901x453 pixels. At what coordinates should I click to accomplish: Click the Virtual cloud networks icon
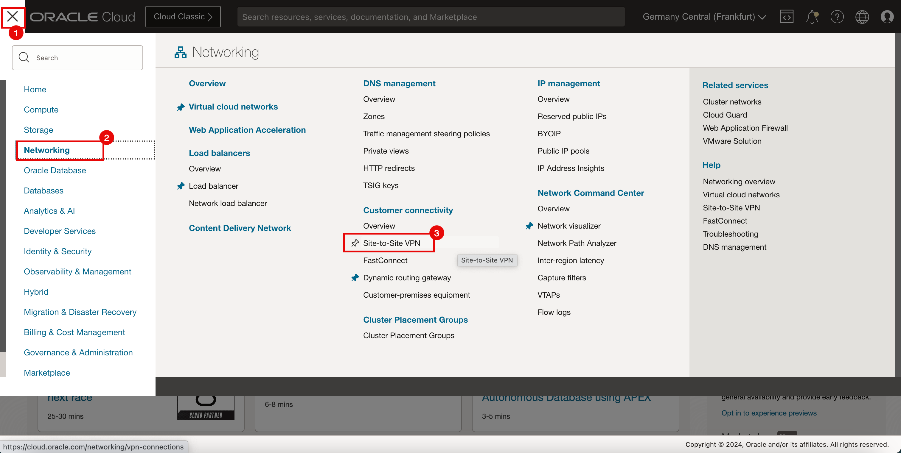point(181,106)
